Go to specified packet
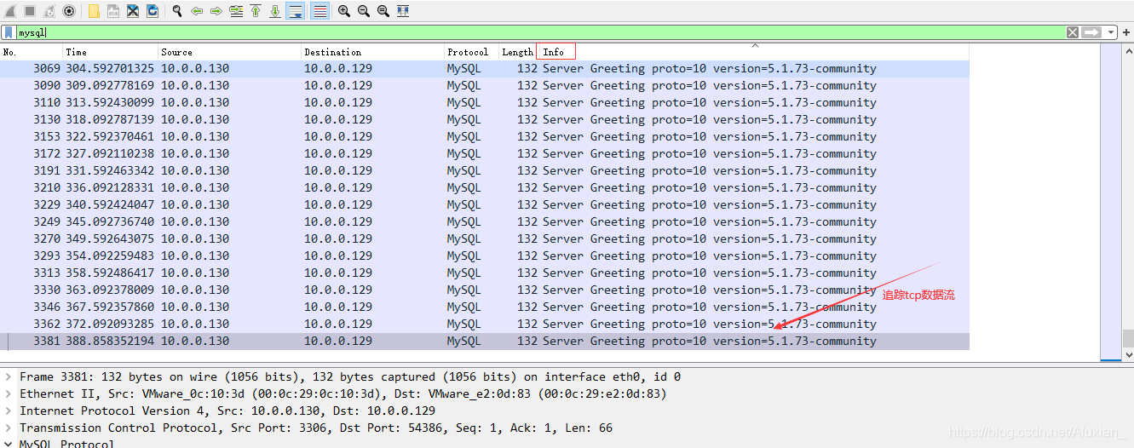The image size is (1134, 448). click(236, 11)
